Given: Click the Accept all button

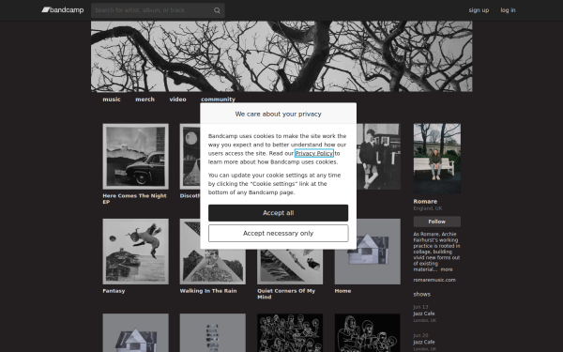Looking at the screenshot, I should [x=279, y=213].
